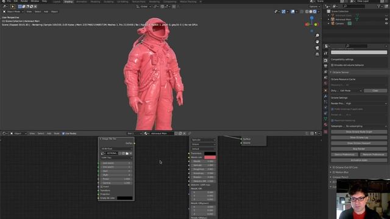Click the red X axis on navigation gizmo
The width and height of the screenshot is (390, 219).
tap(307, 24)
